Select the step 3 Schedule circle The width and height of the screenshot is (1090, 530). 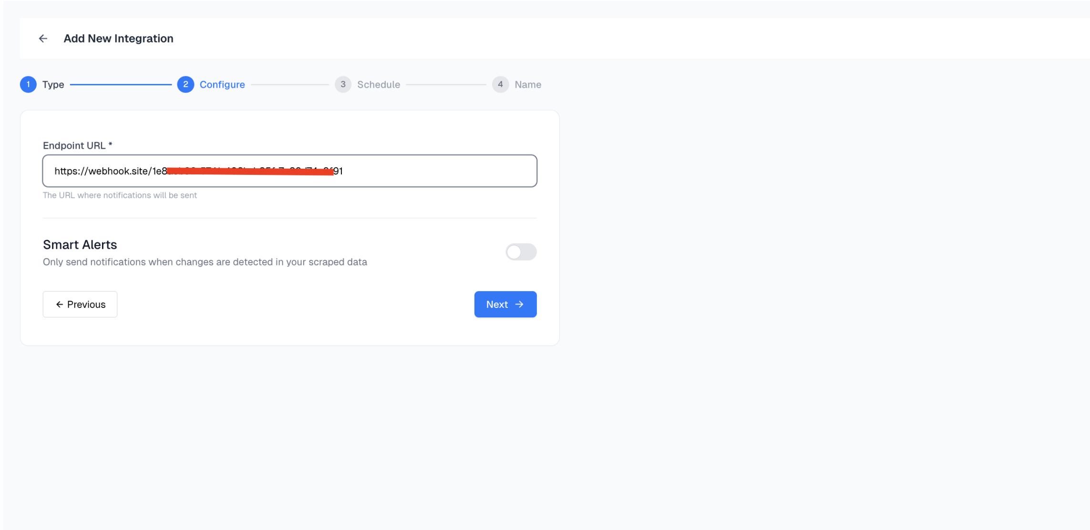point(343,84)
